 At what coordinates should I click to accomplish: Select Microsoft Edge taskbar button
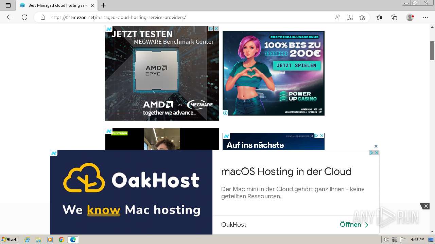(x=73, y=240)
